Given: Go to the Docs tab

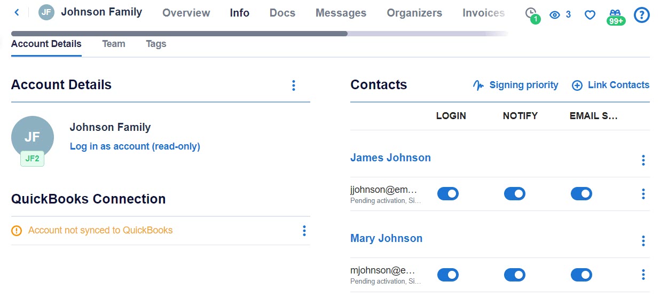Looking at the screenshot, I should (x=282, y=13).
